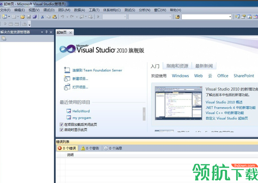
Task: Open the 调试(D) menu
Action: coord(49,10)
